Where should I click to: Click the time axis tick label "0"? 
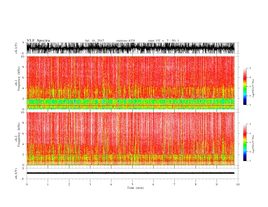(x=27, y=184)
